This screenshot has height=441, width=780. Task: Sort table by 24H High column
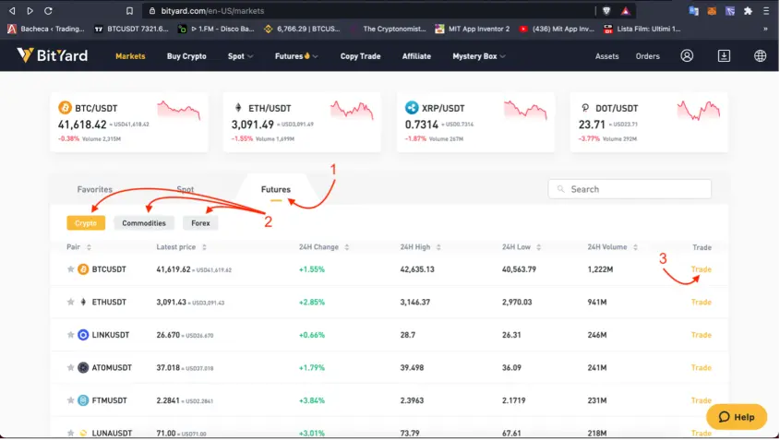point(438,247)
